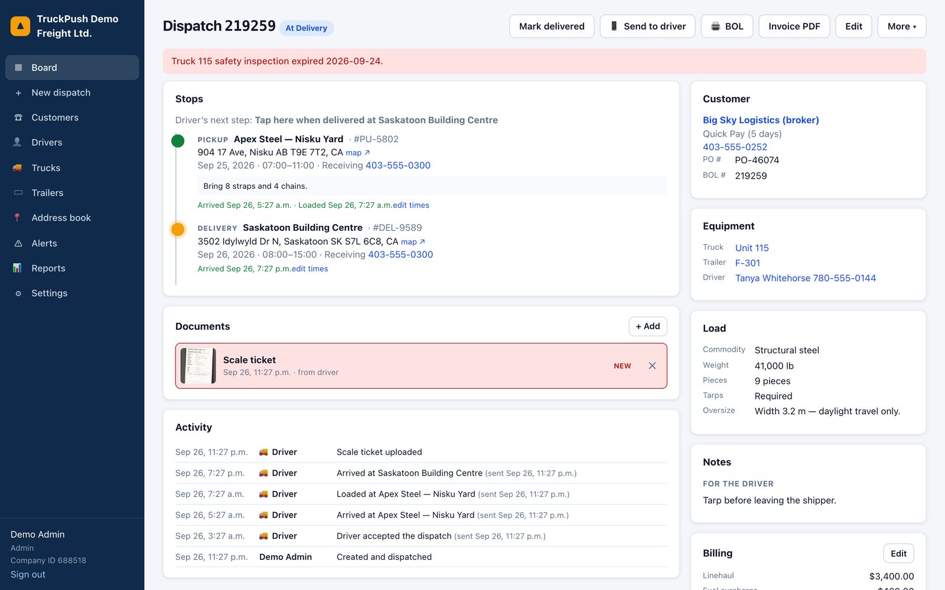Image resolution: width=945 pixels, height=590 pixels.
Task: Edit the Billing section
Action: click(x=898, y=553)
